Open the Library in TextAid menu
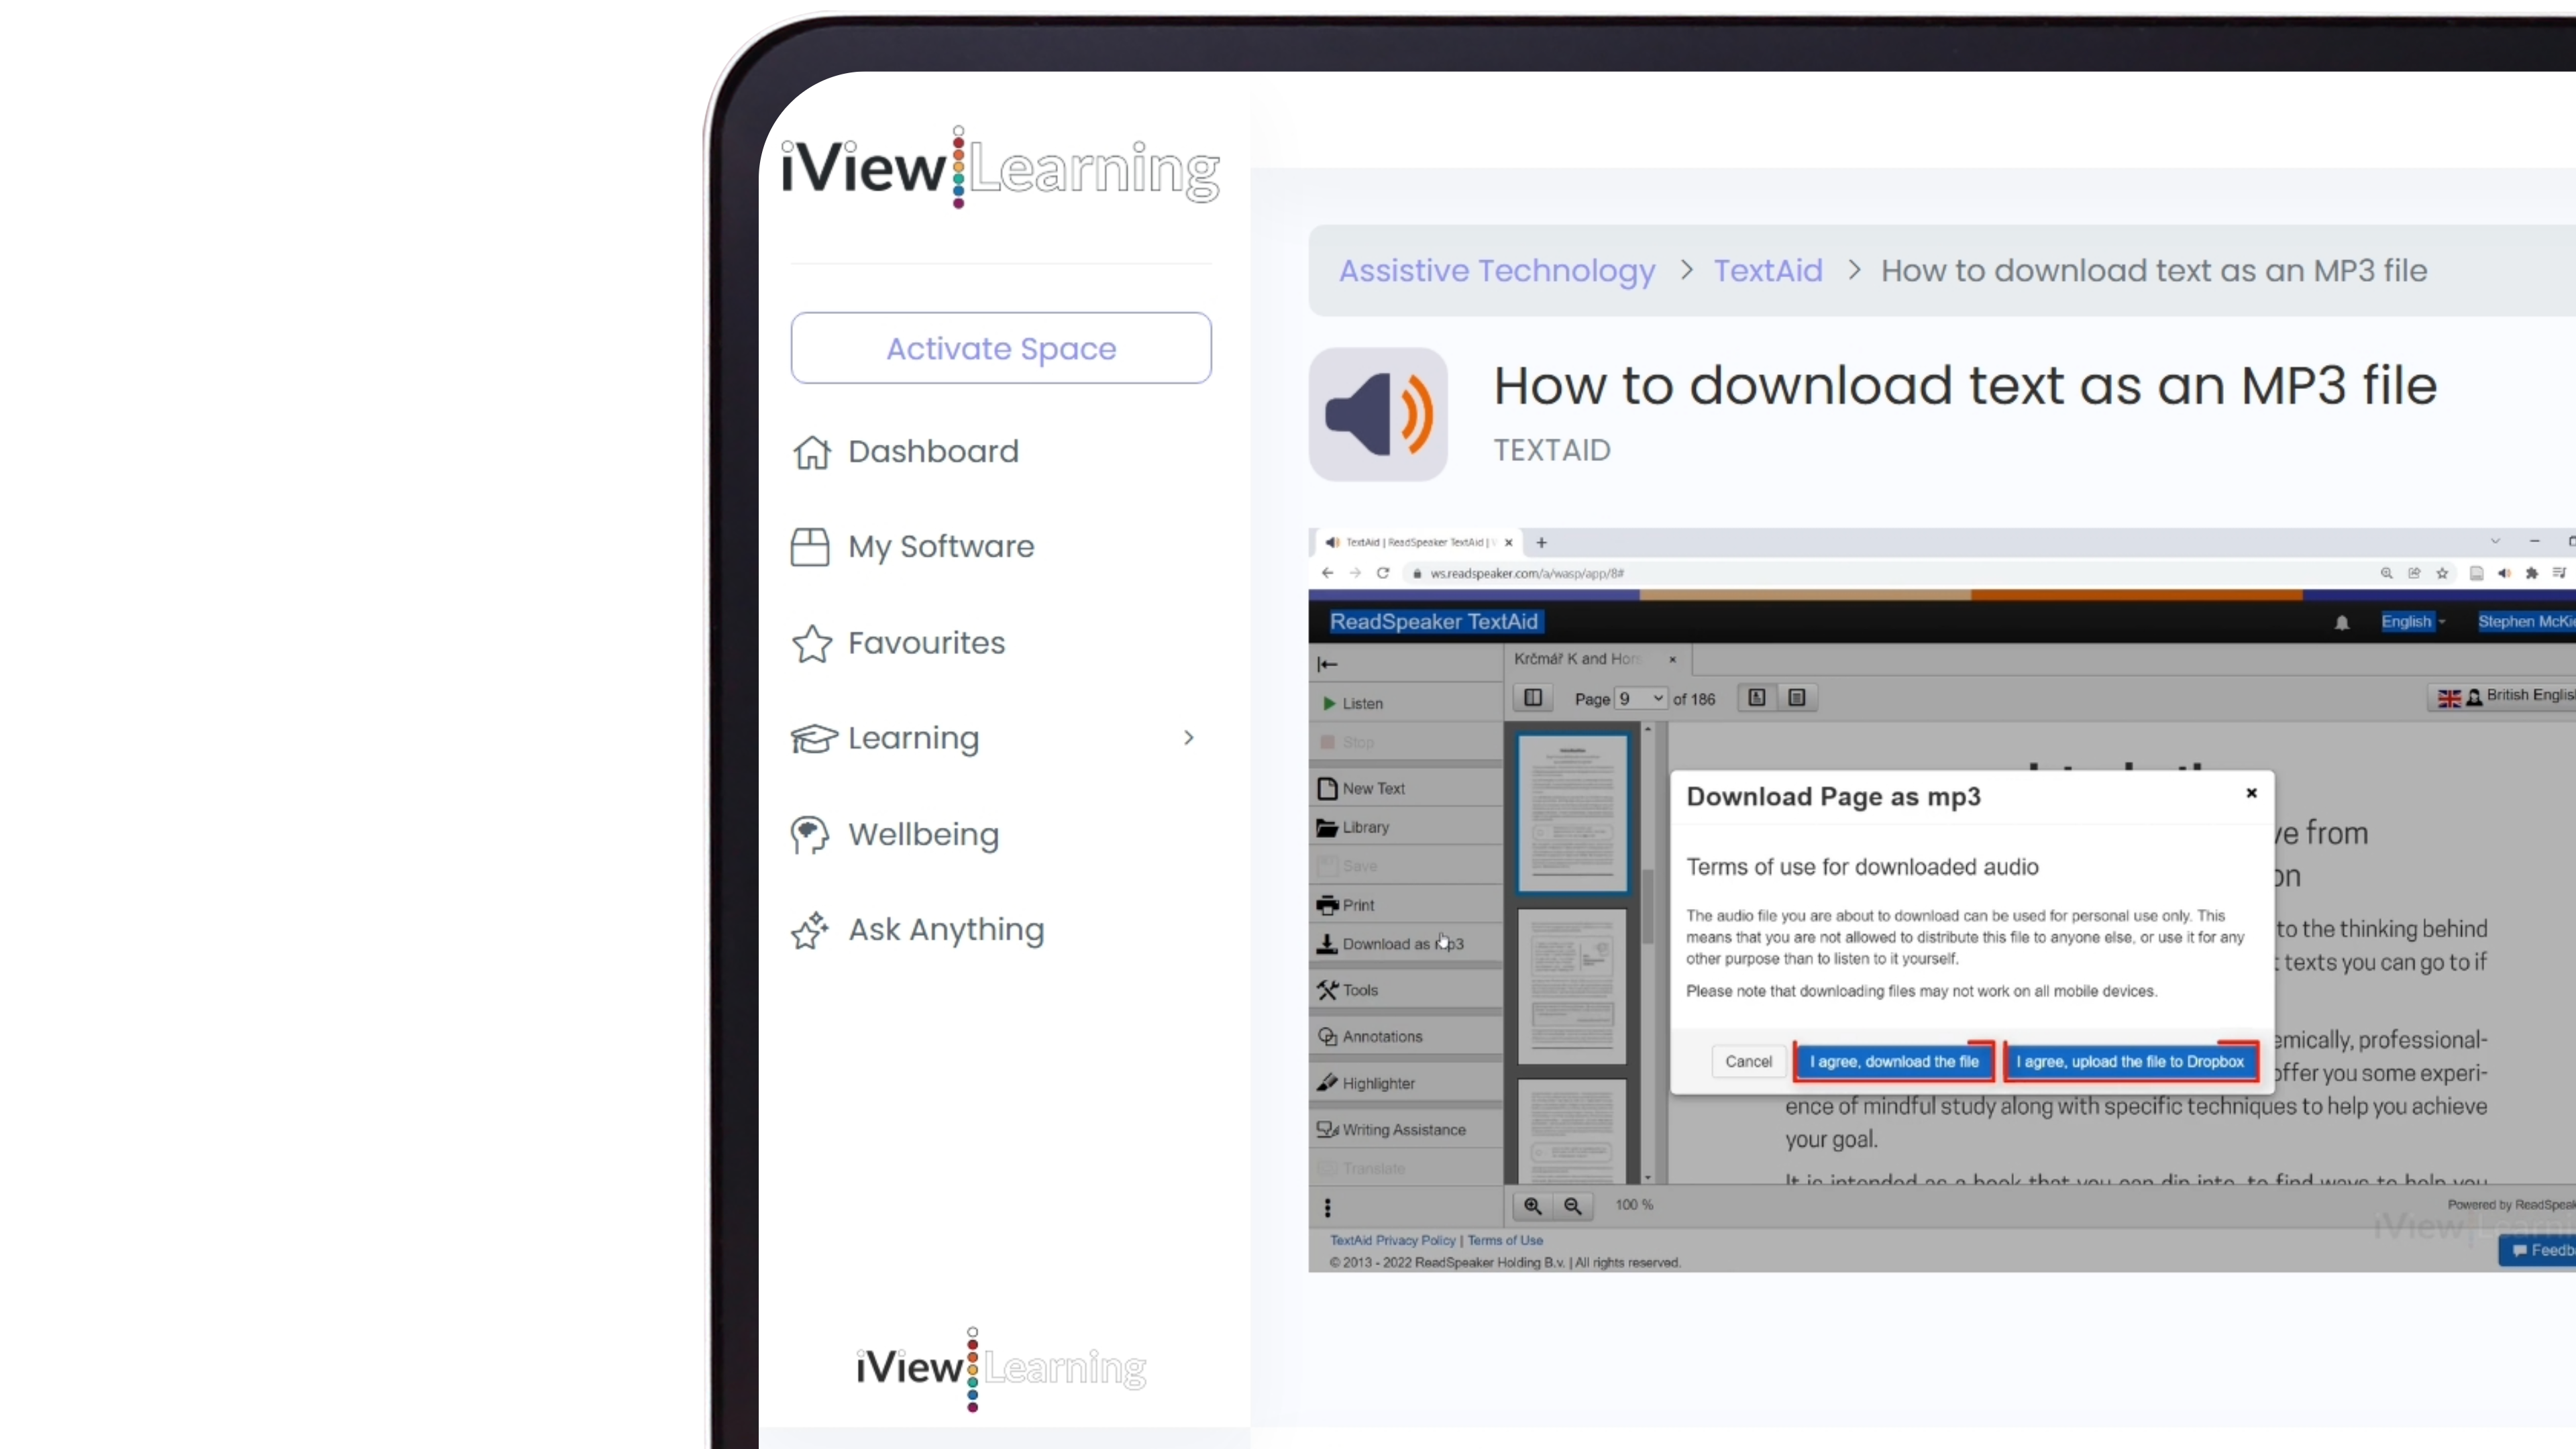The height and width of the screenshot is (1449, 2576). pyautogui.click(x=1405, y=828)
